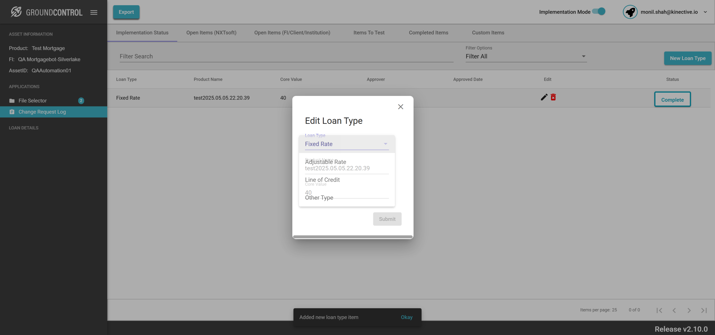Image resolution: width=715 pixels, height=335 pixels.
Task: Go to first page of results
Action: tap(659, 310)
